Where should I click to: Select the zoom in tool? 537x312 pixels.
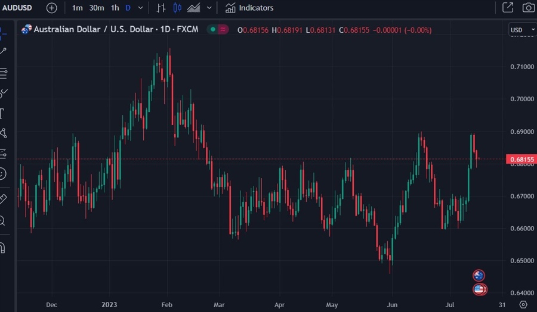[x=2, y=221]
